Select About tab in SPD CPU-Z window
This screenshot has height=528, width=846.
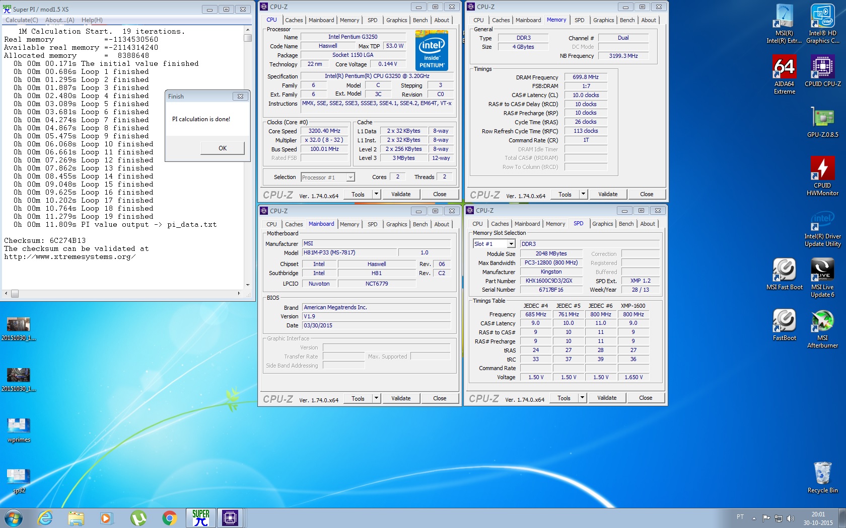click(648, 224)
